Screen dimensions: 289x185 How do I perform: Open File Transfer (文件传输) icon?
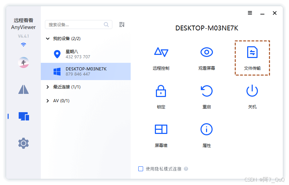[x=252, y=52]
